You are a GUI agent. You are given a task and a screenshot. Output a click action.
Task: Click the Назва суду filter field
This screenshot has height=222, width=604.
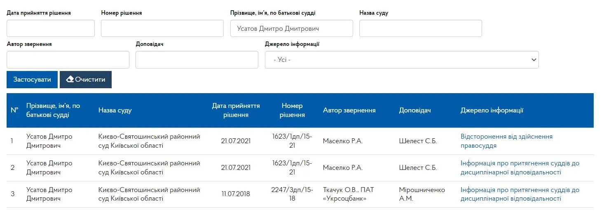[421, 28]
